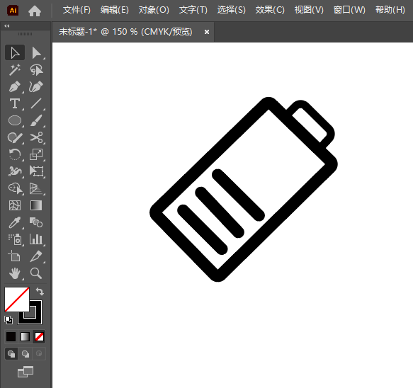Image resolution: width=413 pixels, height=388 pixels.
Task: Apply solid Color mode swatch
Action: (11, 337)
